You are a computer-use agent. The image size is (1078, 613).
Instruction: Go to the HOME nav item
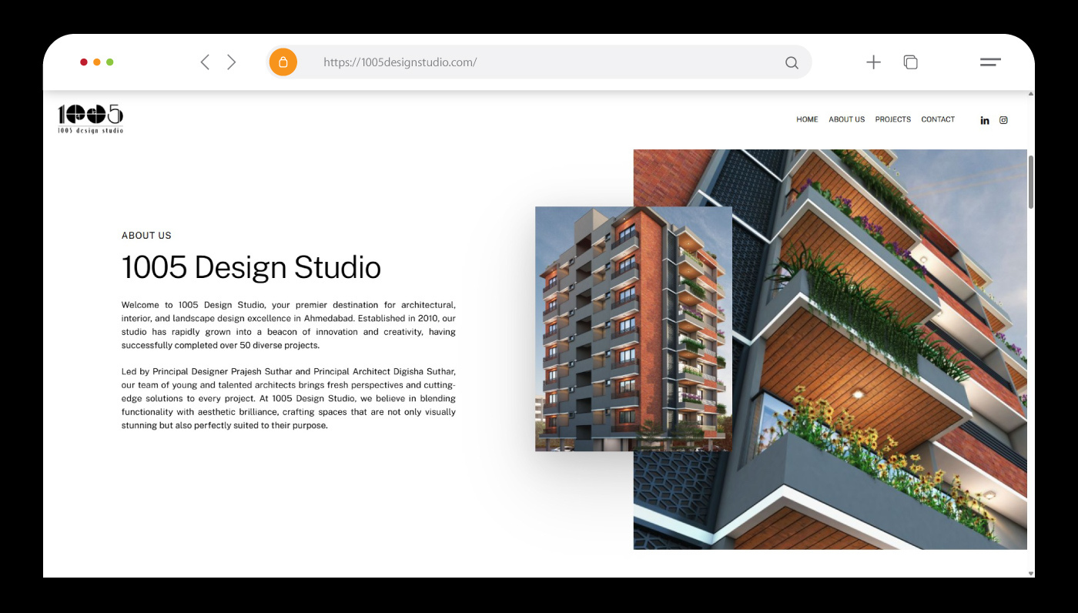(807, 119)
